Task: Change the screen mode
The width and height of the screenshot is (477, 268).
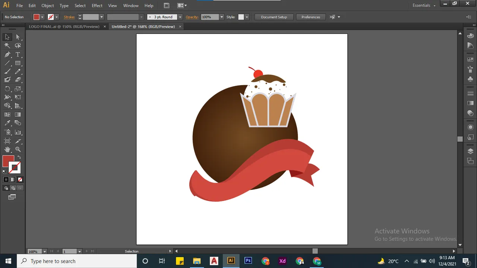Action: (x=12, y=197)
